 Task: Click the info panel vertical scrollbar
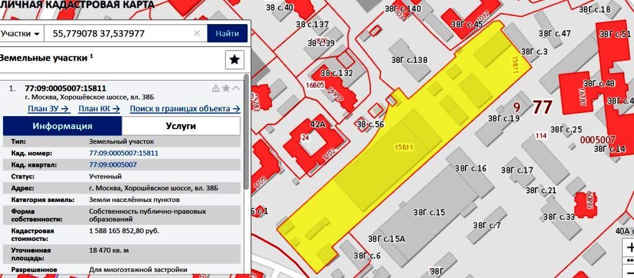(246, 124)
